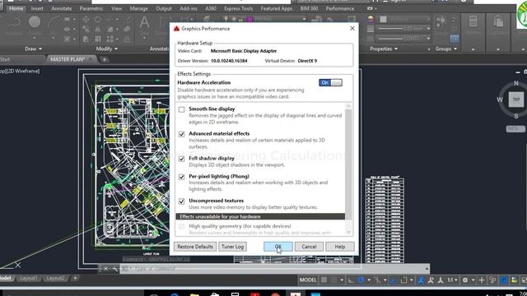Uncheck Full shadow display
The height and width of the screenshot is (296, 527).
point(181,159)
